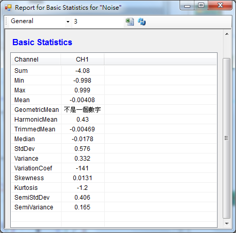Screen dimensions: 236x233
Task: Select the Sum row label
Action: pyautogui.click(x=21, y=71)
